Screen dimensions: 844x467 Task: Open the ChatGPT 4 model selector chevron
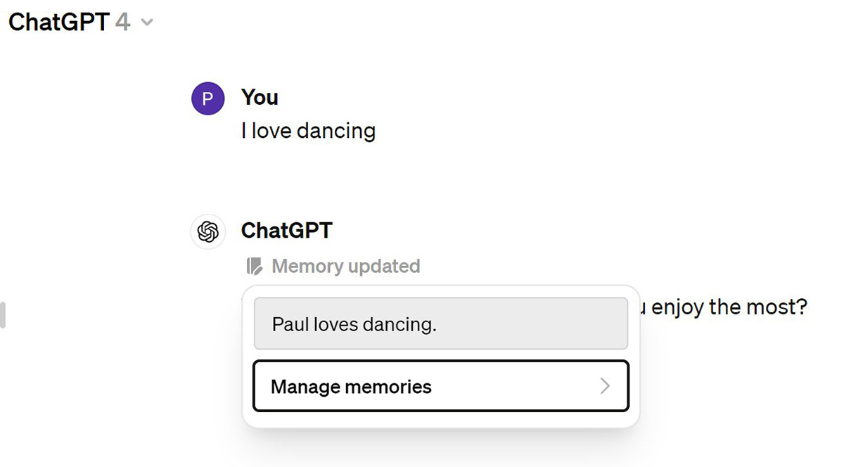point(147,23)
